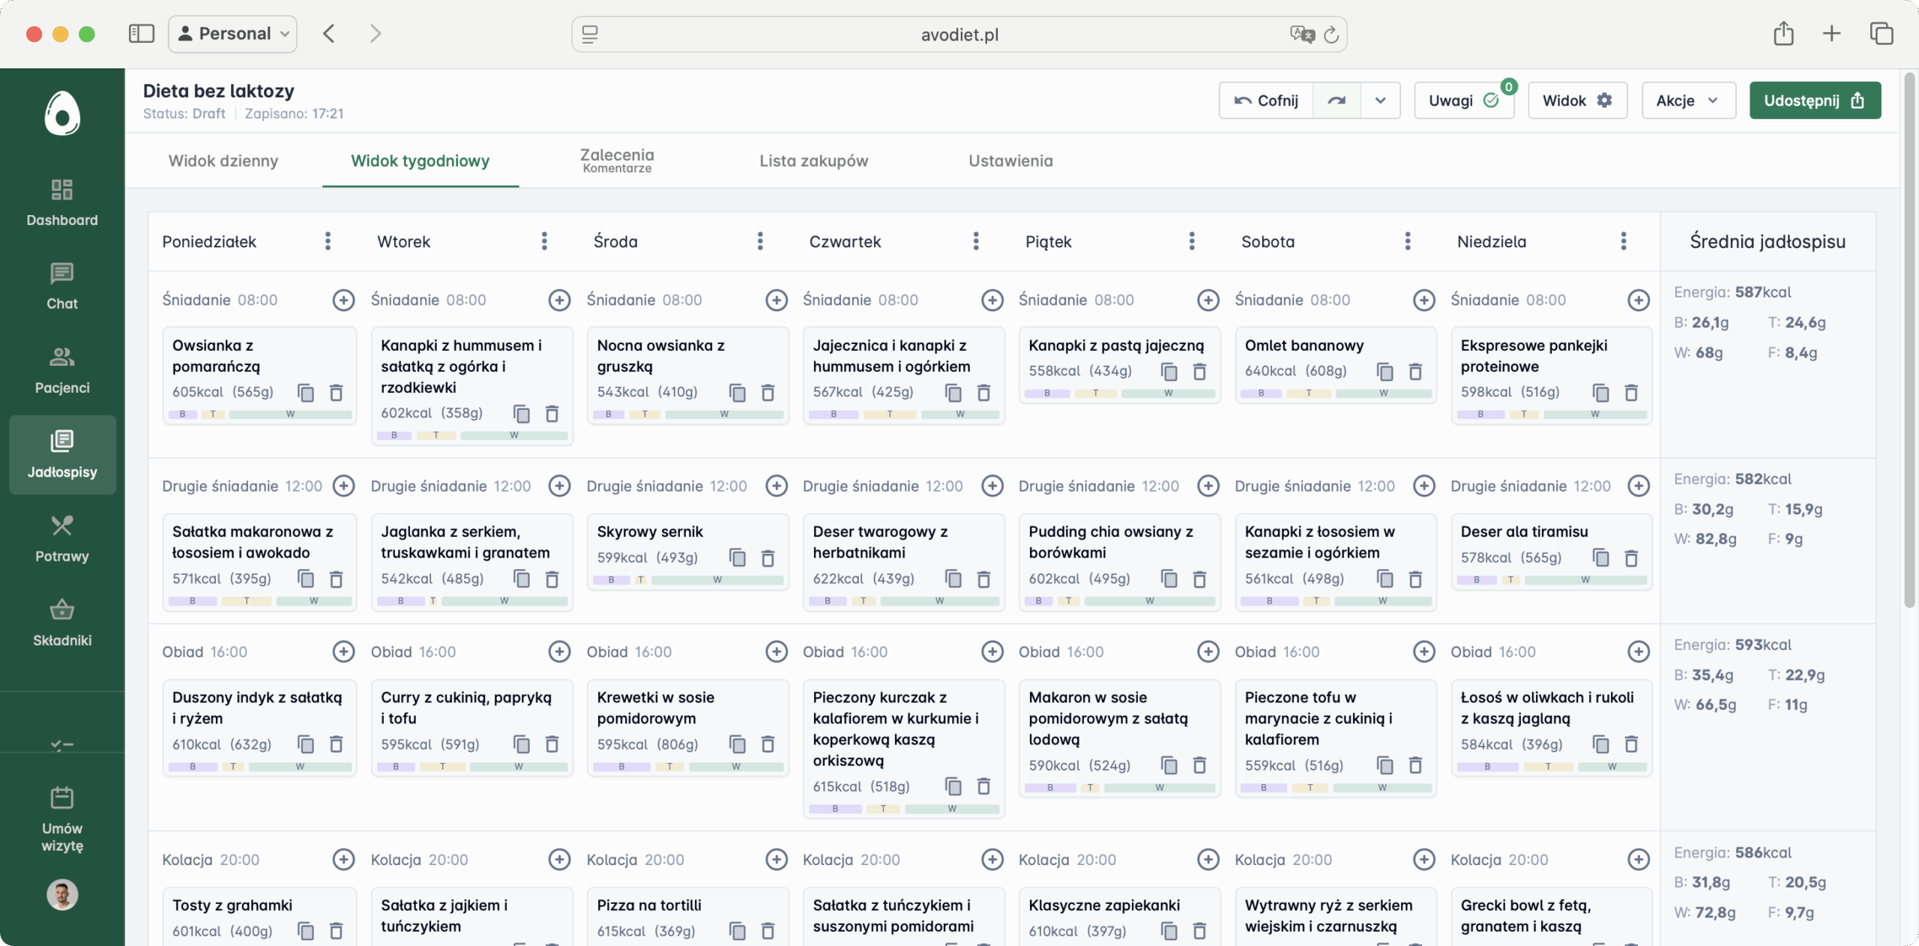Expand the Personal profile selector
1919x946 pixels.
click(x=232, y=34)
